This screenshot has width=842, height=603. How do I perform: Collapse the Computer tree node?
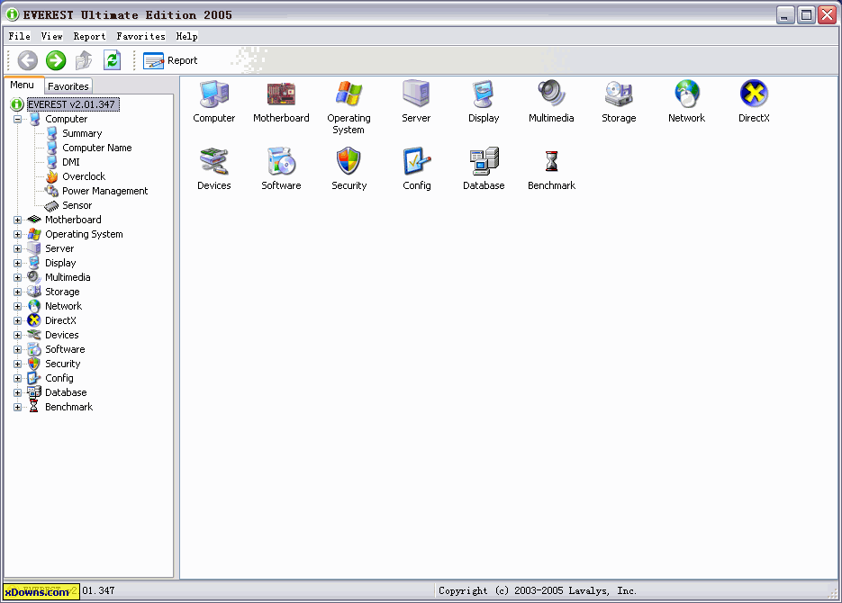tap(18, 119)
